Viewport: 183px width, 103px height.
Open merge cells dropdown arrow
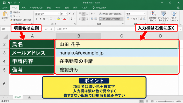click(122, 19)
